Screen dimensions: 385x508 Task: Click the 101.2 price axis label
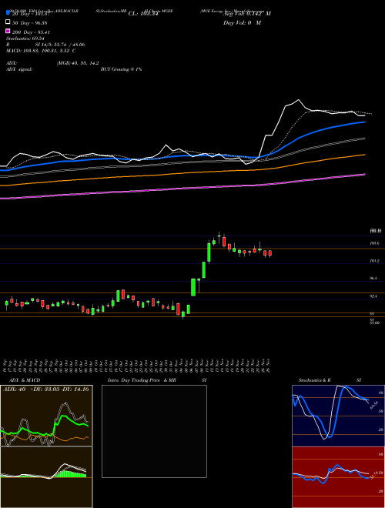[x=375, y=261]
